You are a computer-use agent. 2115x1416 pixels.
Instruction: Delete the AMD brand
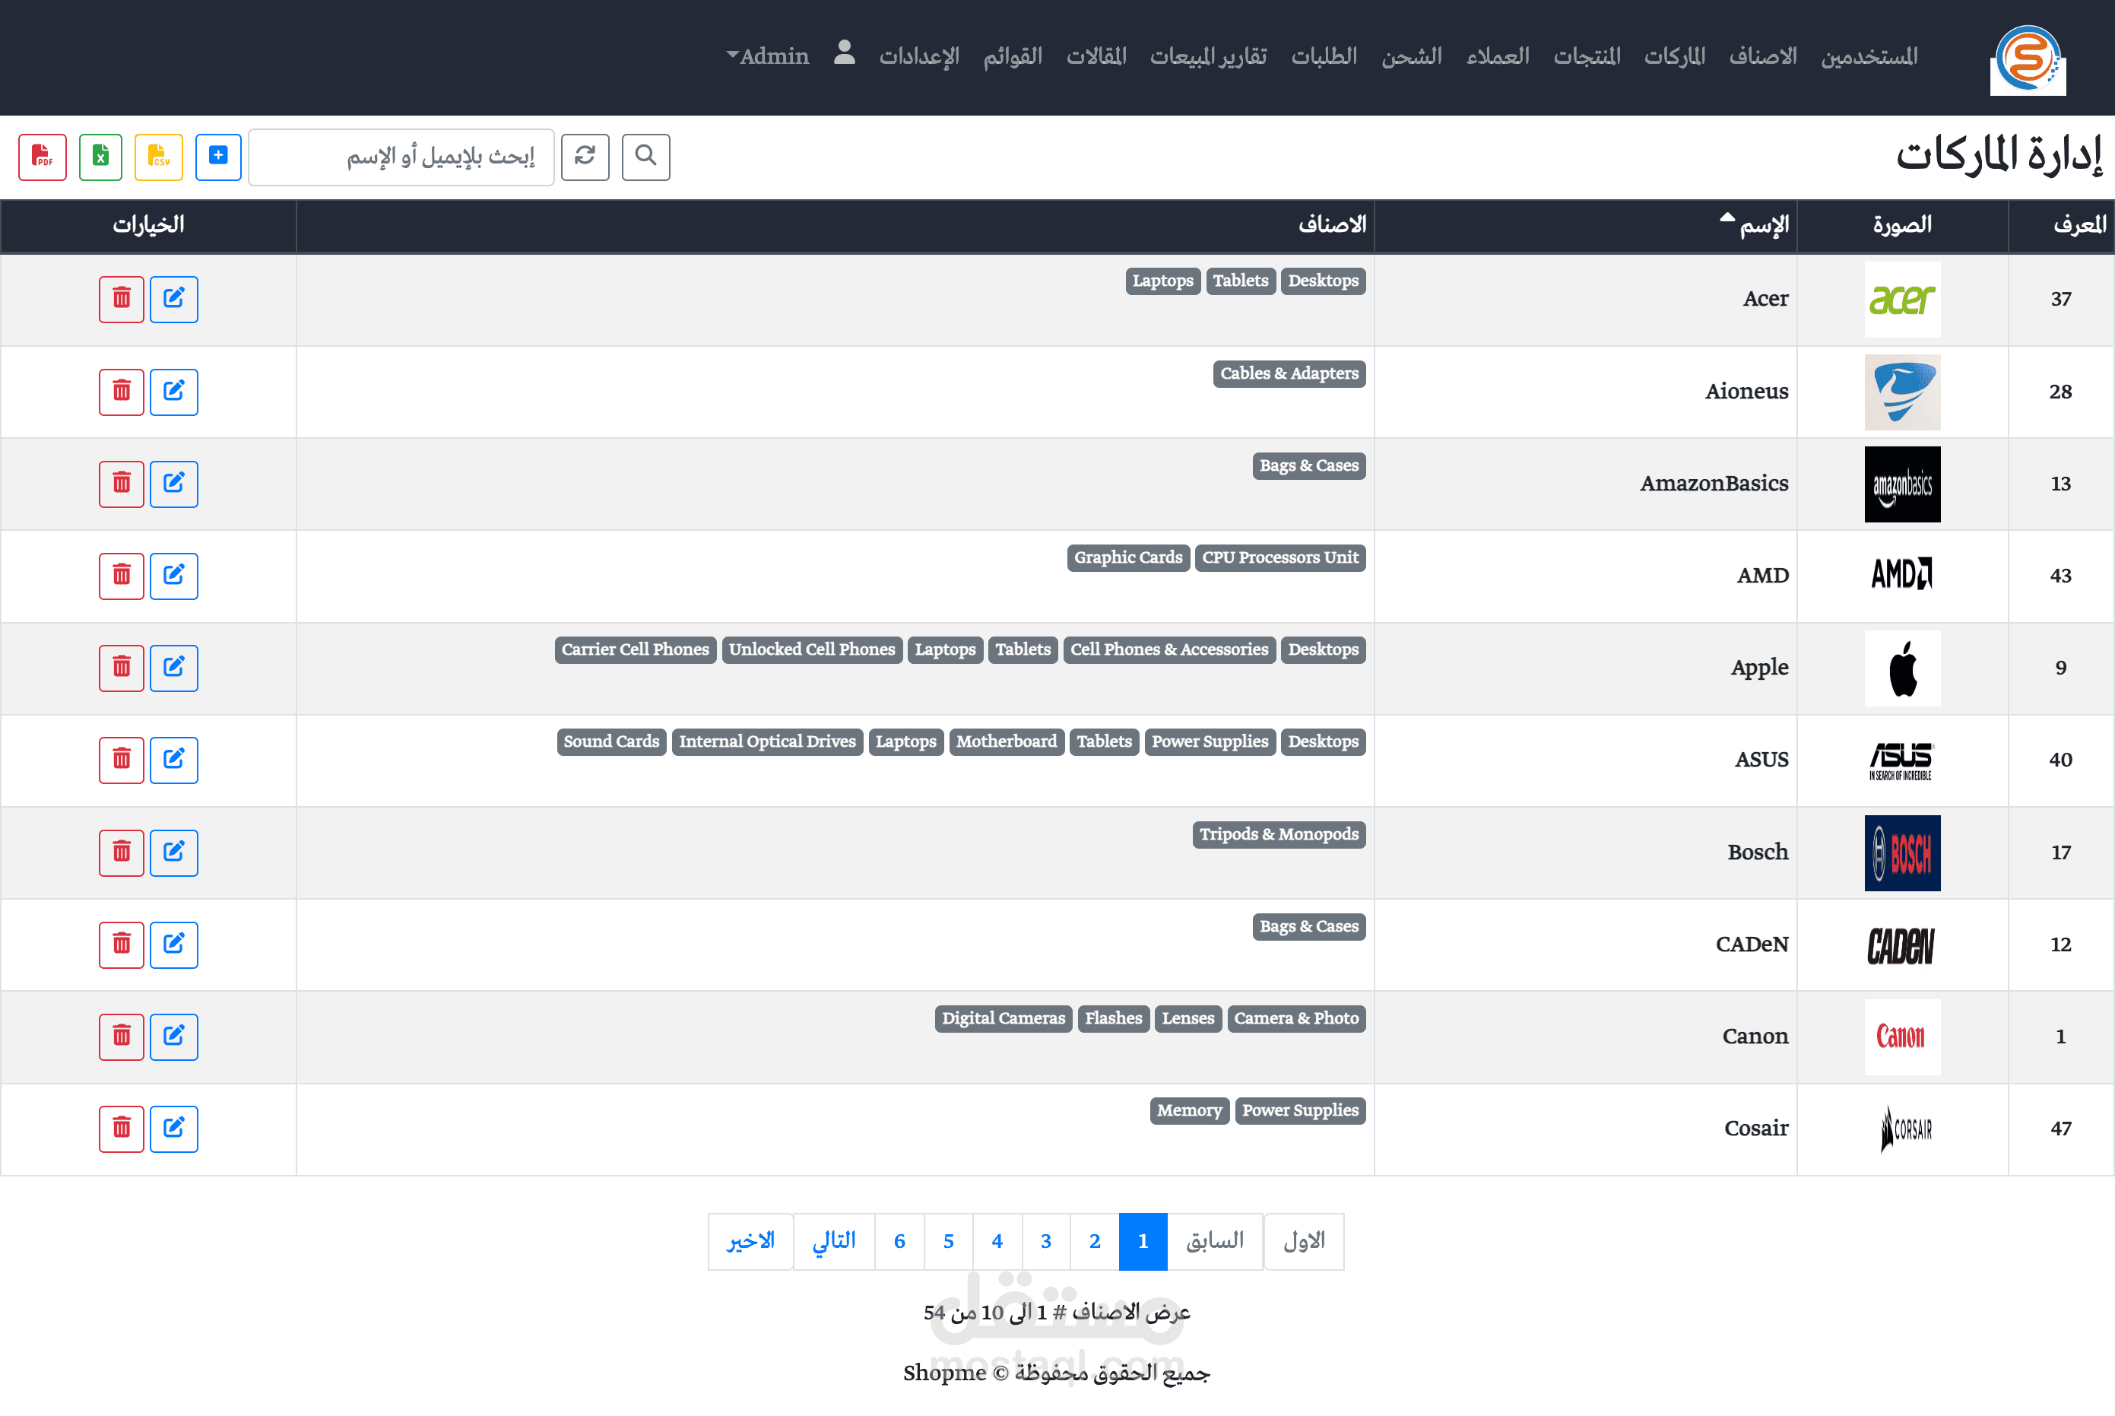(x=122, y=576)
